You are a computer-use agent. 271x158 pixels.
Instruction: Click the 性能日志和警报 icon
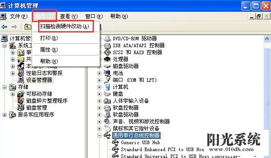click(21, 73)
